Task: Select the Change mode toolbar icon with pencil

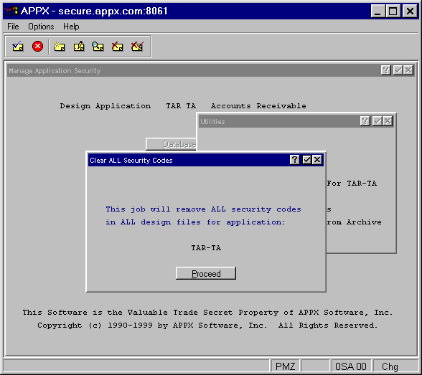Action: (79, 47)
